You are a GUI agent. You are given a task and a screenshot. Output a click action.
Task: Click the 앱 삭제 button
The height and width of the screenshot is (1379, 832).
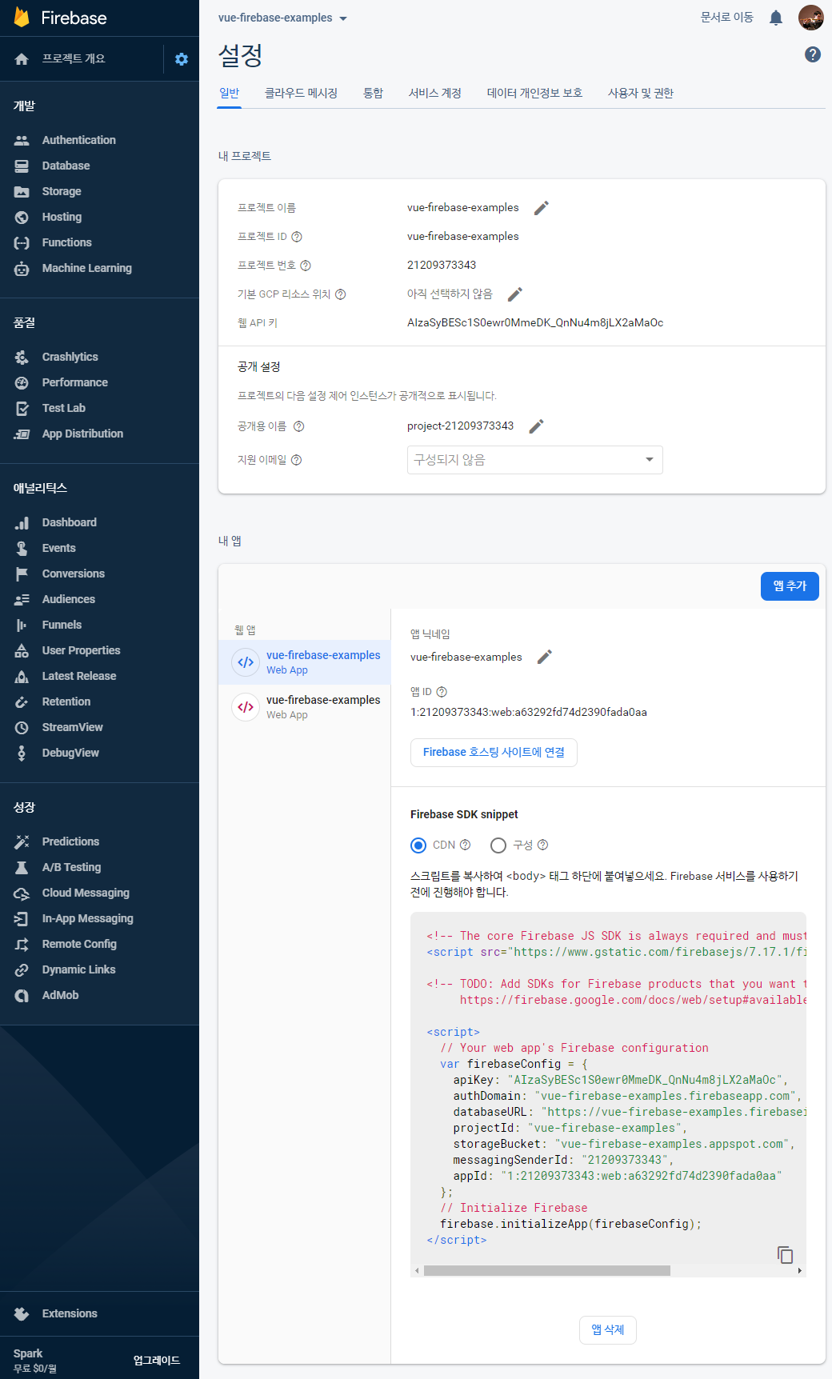pos(608,1330)
